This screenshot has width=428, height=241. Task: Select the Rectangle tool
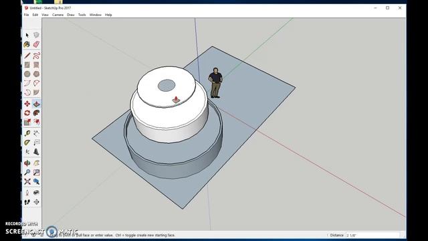coord(27,65)
